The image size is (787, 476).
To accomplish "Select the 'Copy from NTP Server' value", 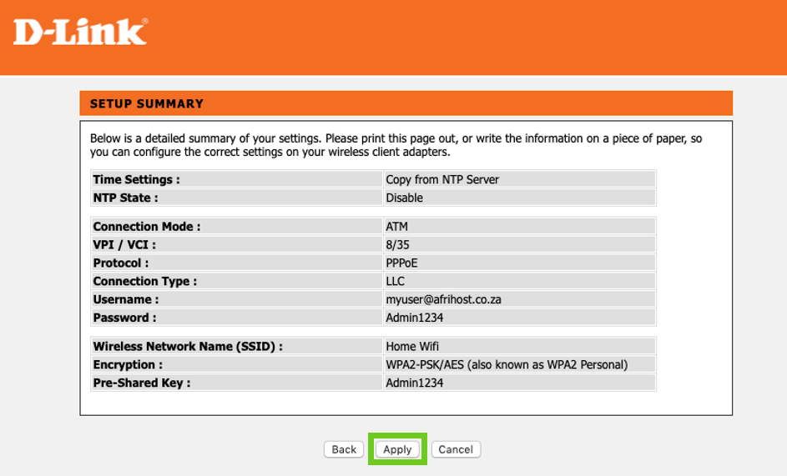I will tap(442, 179).
